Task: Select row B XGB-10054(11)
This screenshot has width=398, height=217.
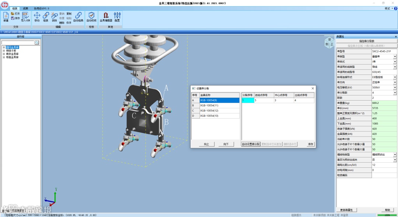Action: (x=215, y=105)
